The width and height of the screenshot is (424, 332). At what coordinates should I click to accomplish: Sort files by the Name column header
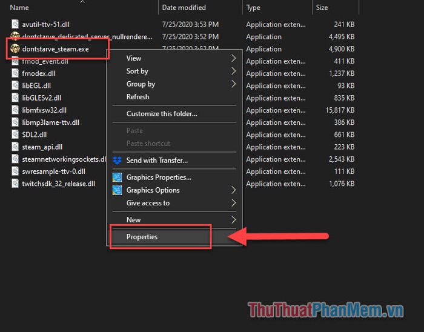pyautogui.click(x=19, y=7)
